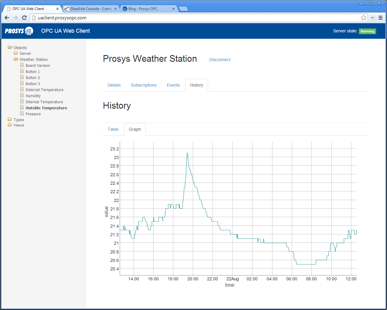Click the Server folder icon
The height and width of the screenshot is (310, 387).
(x=16, y=53)
